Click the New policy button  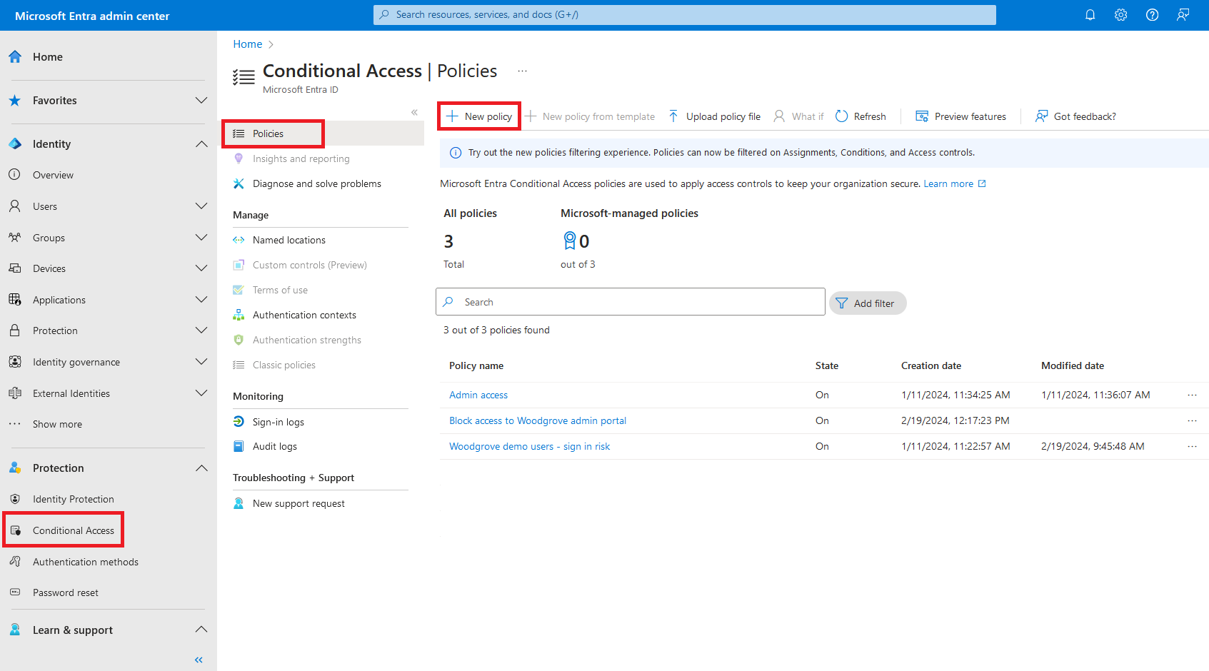479,116
